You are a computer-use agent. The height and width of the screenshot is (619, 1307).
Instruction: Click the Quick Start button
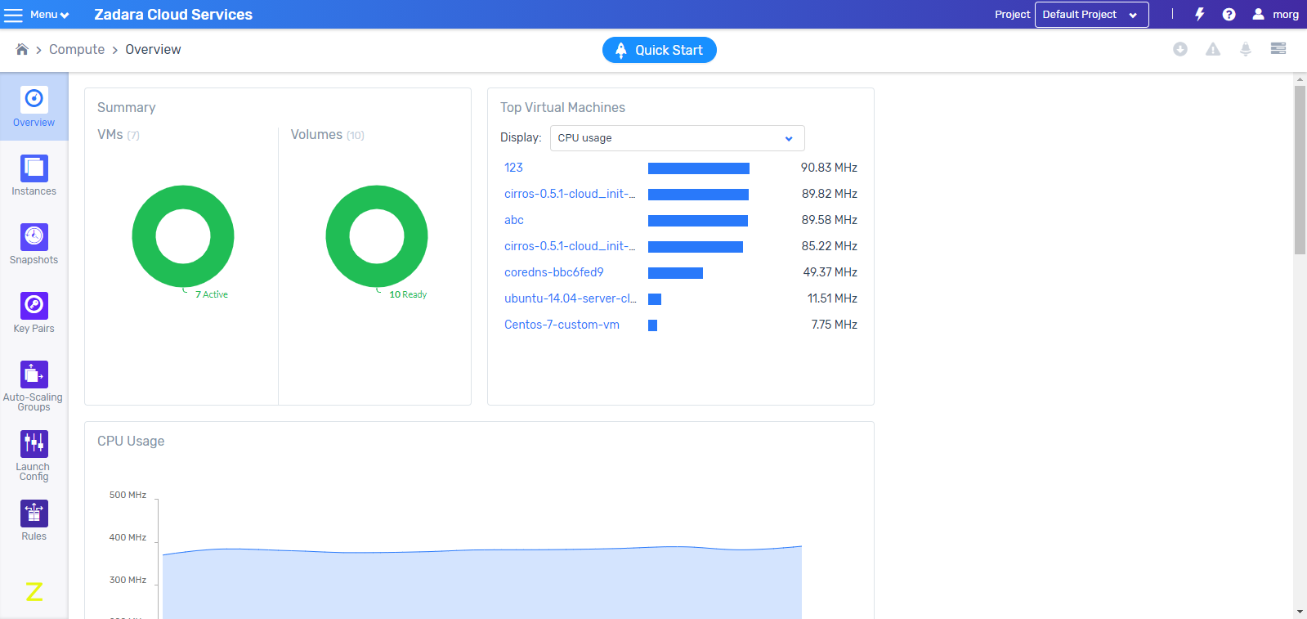(x=659, y=50)
